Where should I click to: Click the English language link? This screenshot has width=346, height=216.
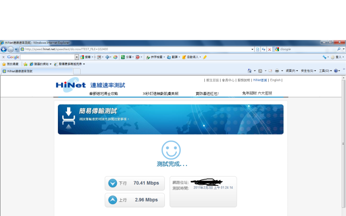pyautogui.click(x=275, y=80)
